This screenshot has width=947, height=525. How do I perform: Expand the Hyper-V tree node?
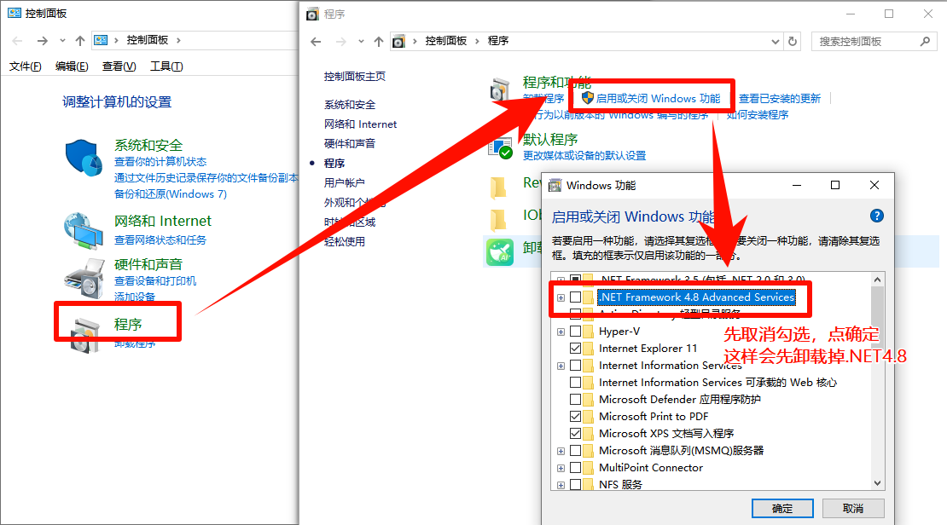point(561,332)
